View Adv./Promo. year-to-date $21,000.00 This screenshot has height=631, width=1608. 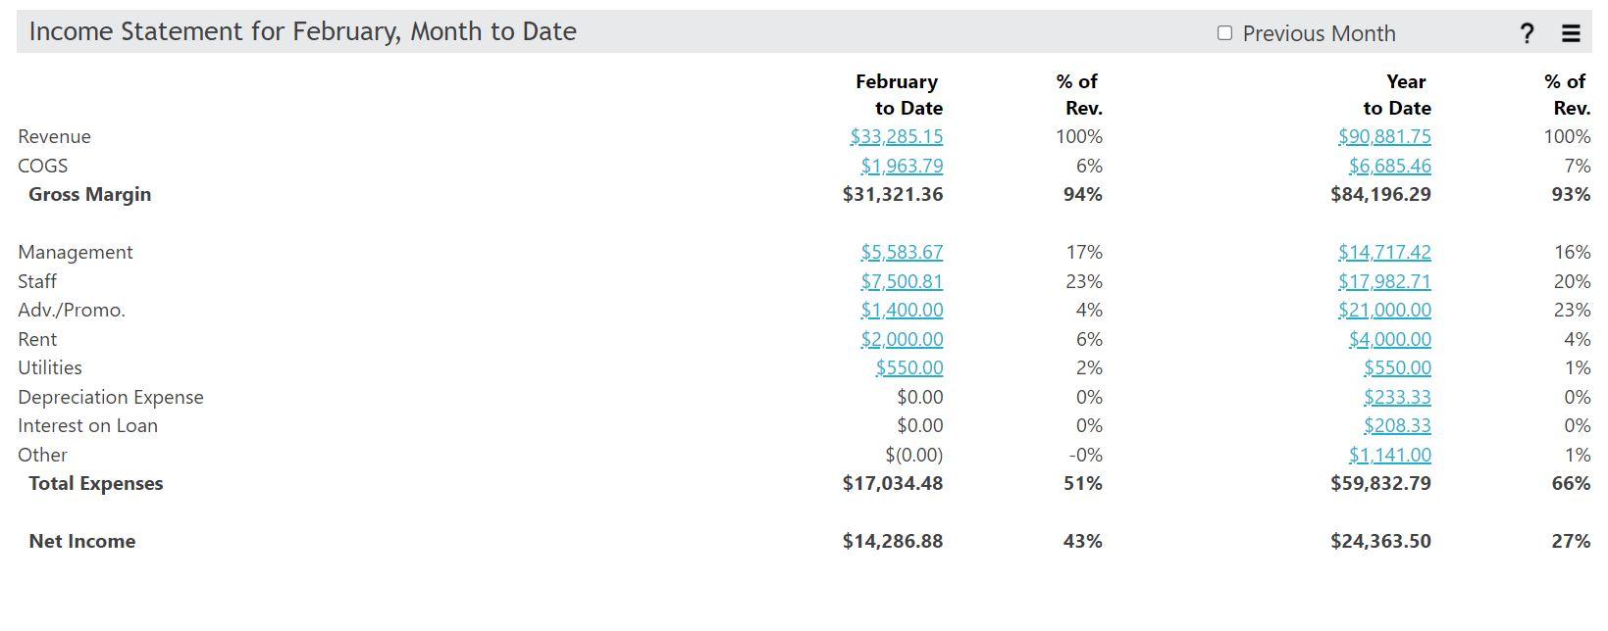tap(1383, 310)
